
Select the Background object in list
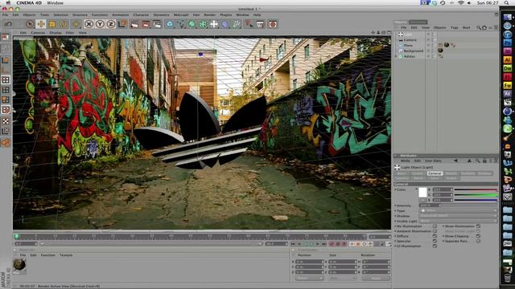413,51
